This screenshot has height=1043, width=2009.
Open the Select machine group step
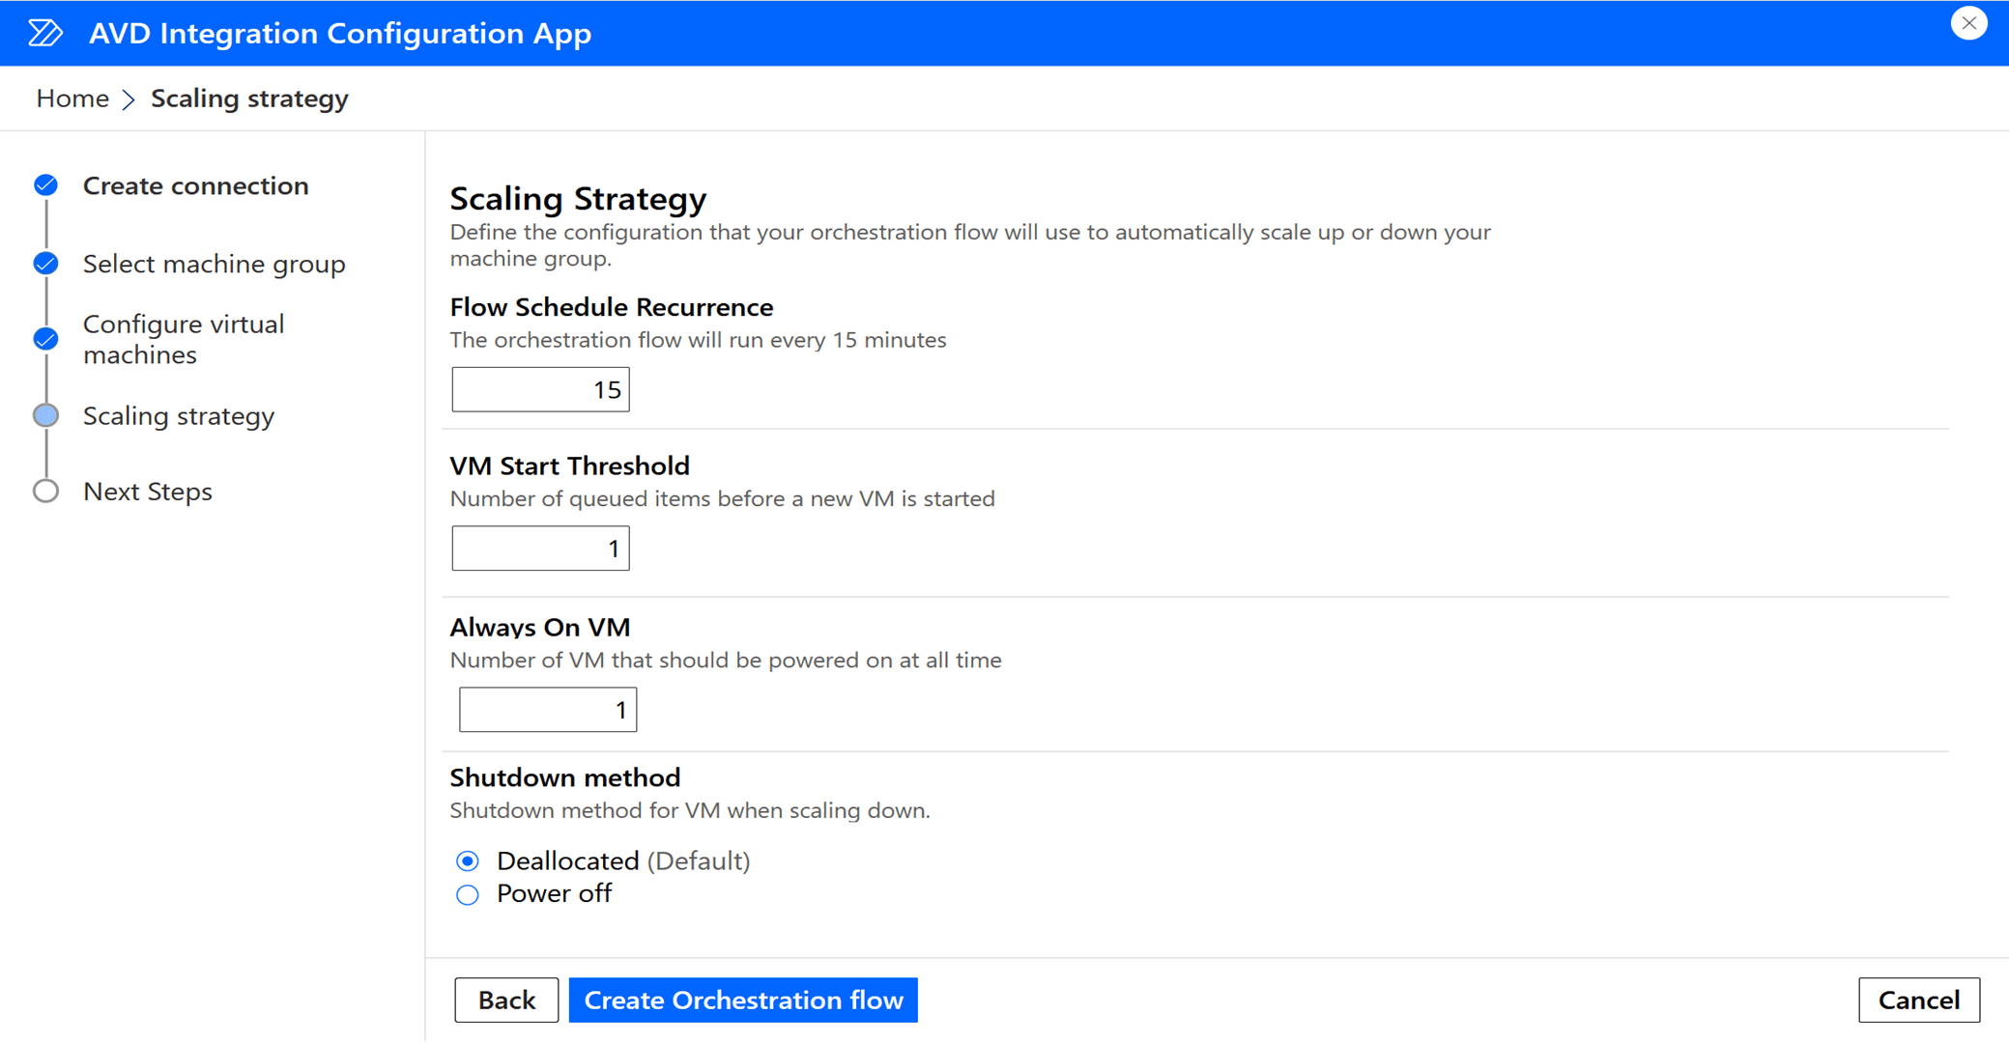214,264
